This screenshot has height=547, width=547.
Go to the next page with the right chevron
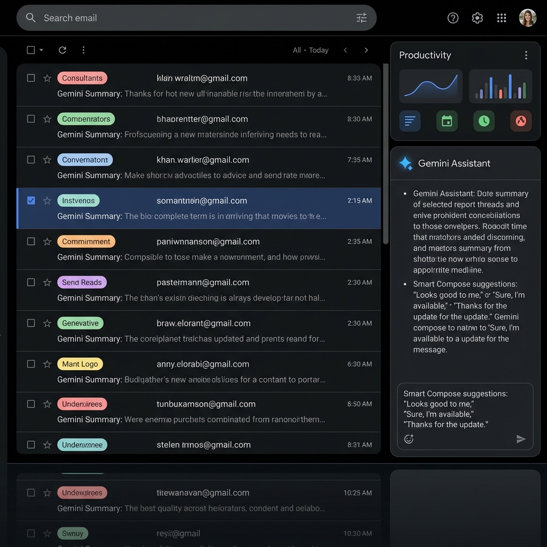366,50
